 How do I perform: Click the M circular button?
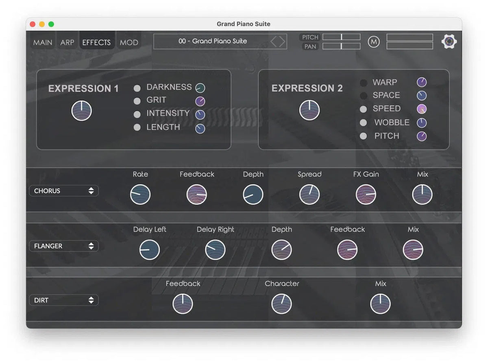point(374,42)
